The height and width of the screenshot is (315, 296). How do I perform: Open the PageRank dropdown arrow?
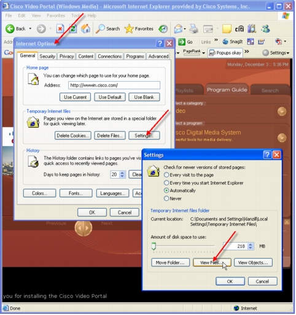pos(203,53)
